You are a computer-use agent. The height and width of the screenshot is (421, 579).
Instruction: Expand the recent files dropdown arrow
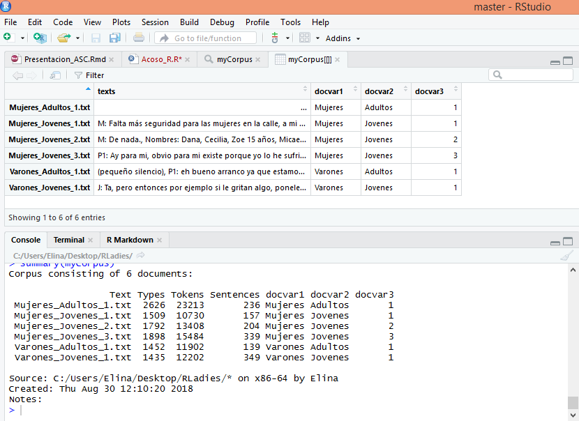click(77, 38)
